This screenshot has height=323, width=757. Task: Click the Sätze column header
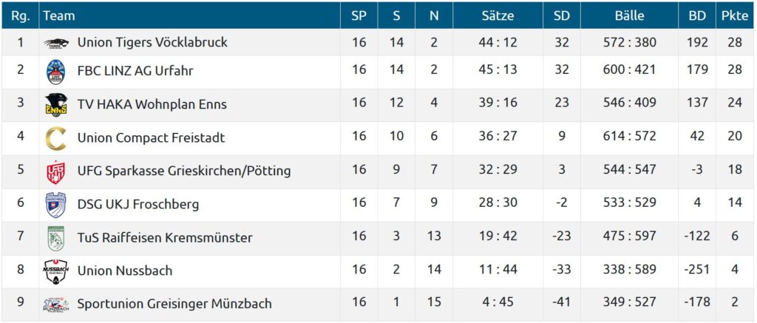coord(498,16)
